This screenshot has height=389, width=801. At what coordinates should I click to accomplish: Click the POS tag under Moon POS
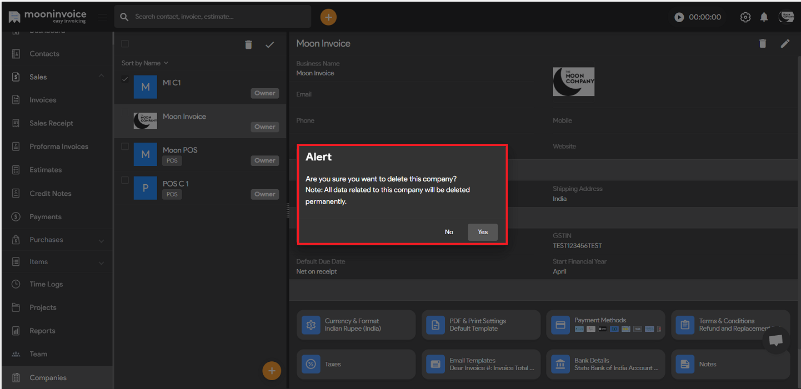pos(172,161)
